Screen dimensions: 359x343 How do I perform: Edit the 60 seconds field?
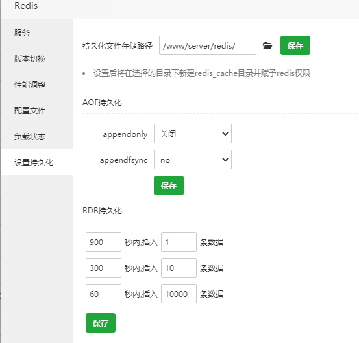[x=103, y=294]
